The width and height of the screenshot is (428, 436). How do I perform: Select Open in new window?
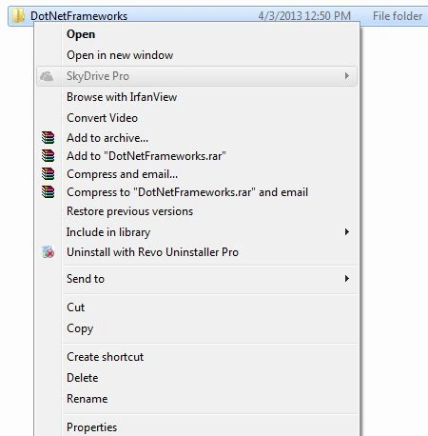(x=120, y=55)
